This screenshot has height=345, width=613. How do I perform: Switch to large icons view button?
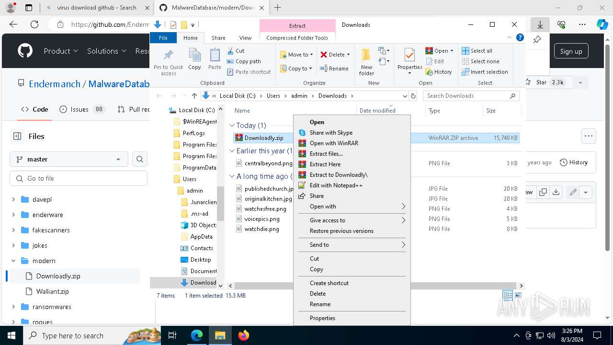518,295
